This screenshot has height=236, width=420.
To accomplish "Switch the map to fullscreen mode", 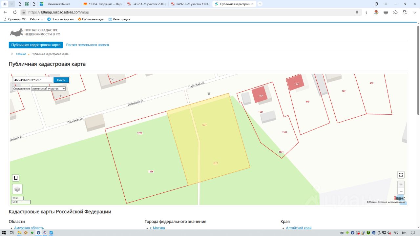I will coord(401,175).
